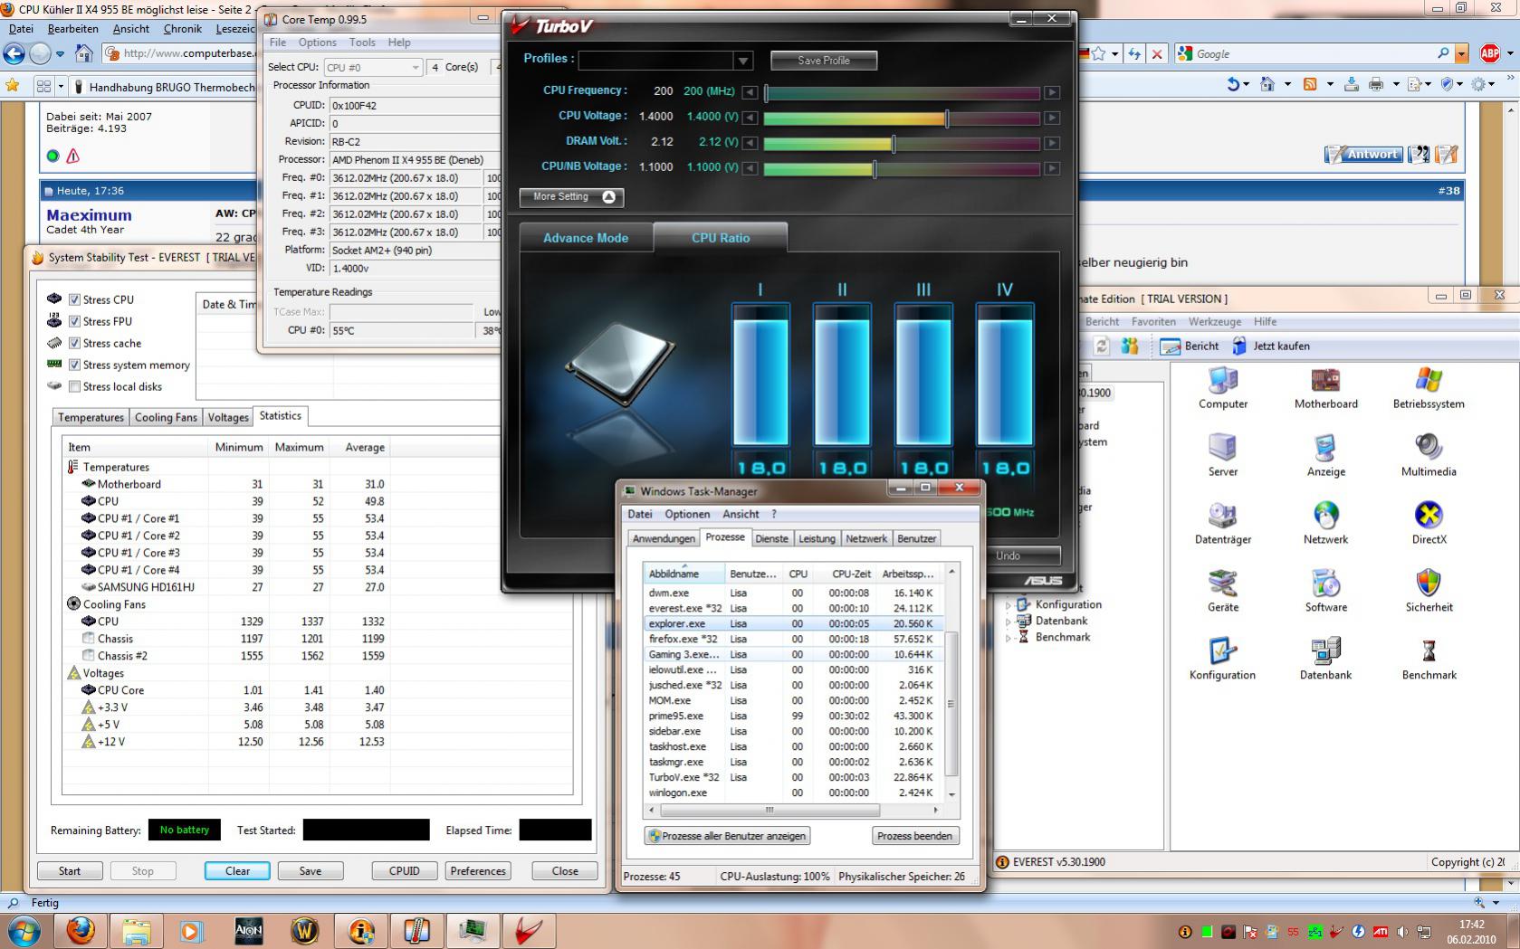Click the Firefox home icon
1520x949 pixels.
[84, 53]
